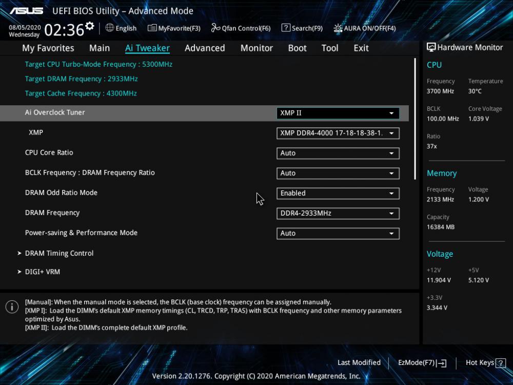This screenshot has width=513, height=385.
Task: Select the Ai Overclock Tuner row label
Action: point(55,112)
